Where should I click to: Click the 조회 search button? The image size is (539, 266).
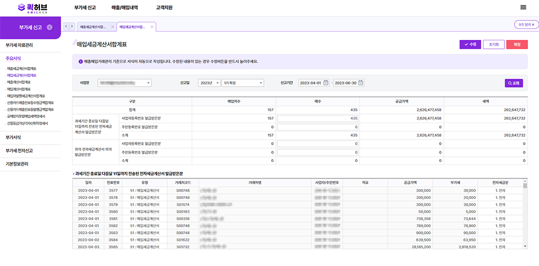[x=514, y=83]
